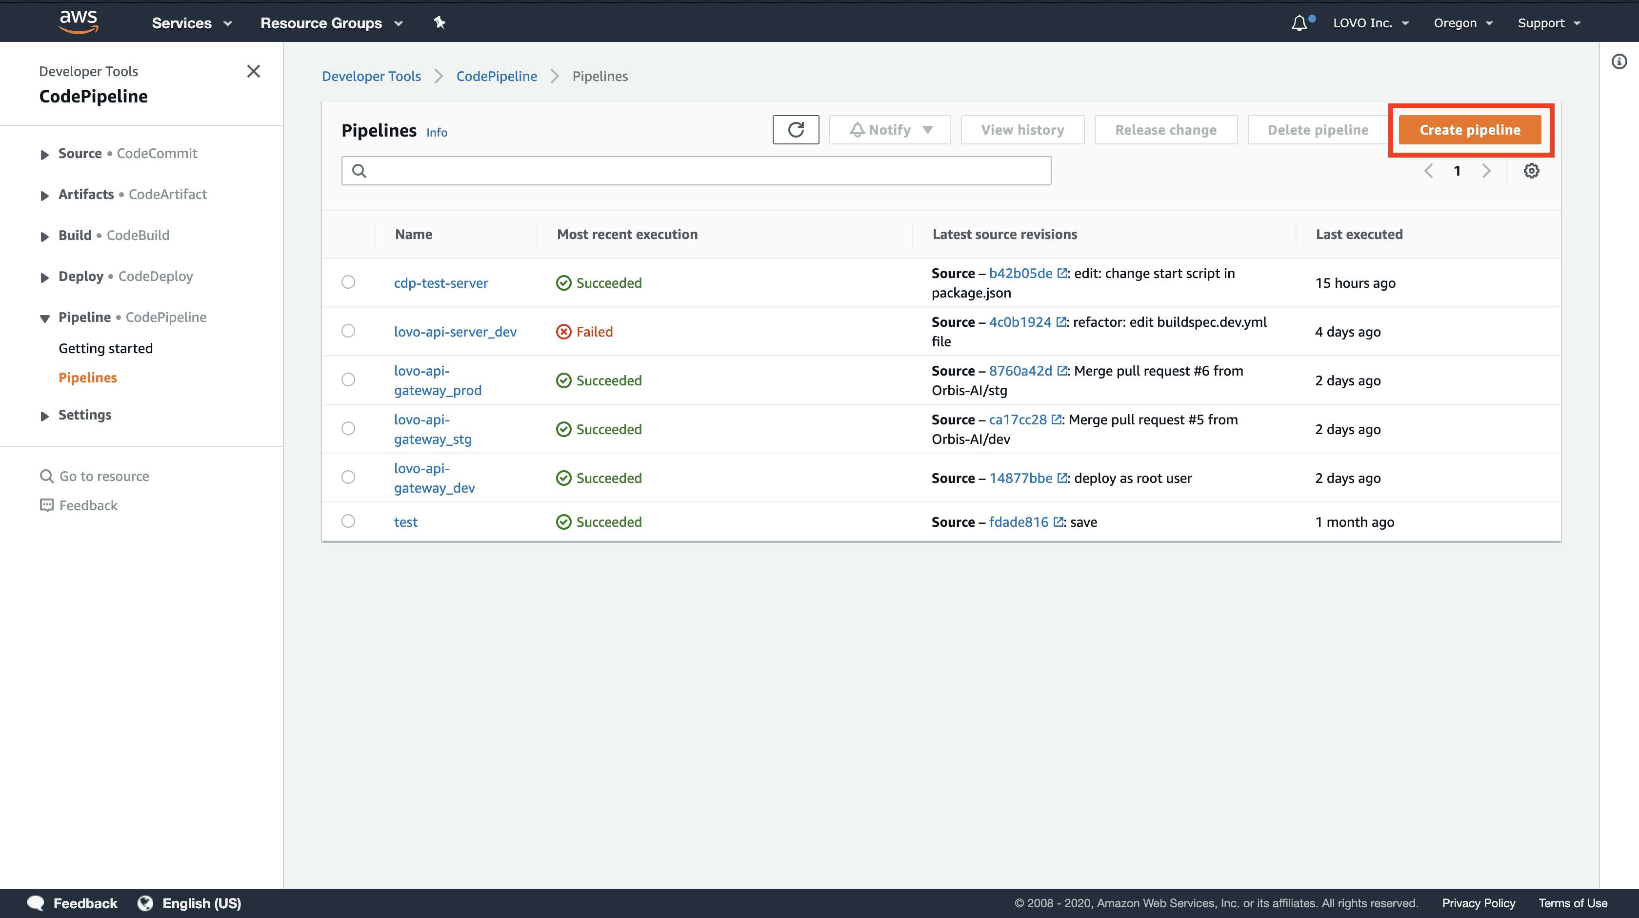The width and height of the screenshot is (1639, 918).
Task: Select the lovo-api-gateway_stg radio button
Action: coord(348,428)
